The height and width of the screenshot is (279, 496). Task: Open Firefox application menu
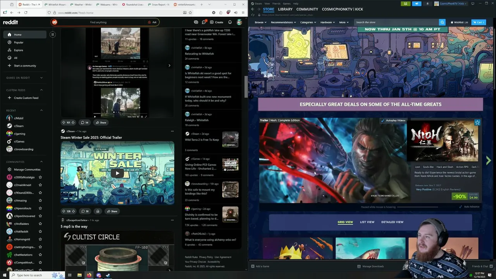point(243,12)
